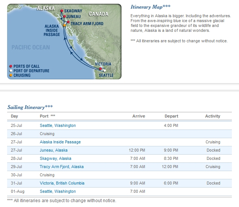
Task: Click the itinerary map image
Action: pos(64,42)
